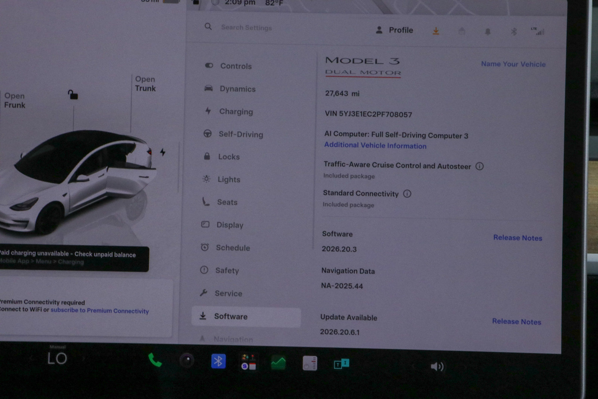The width and height of the screenshot is (598, 399).
Task: Open the Dynamics settings menu
Action: click(230, 89)
